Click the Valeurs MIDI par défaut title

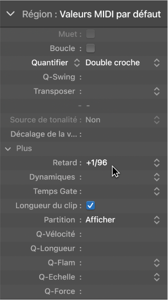[110, 14]
